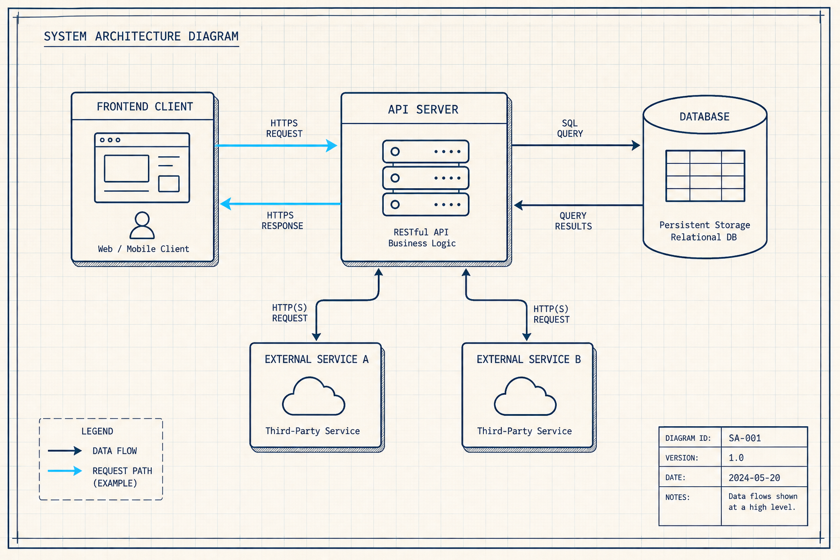The width and height of the screenshot is (840, 560).
Task: Click the blue REQUEST PATH arrow in legend
Action: point(65,471)
